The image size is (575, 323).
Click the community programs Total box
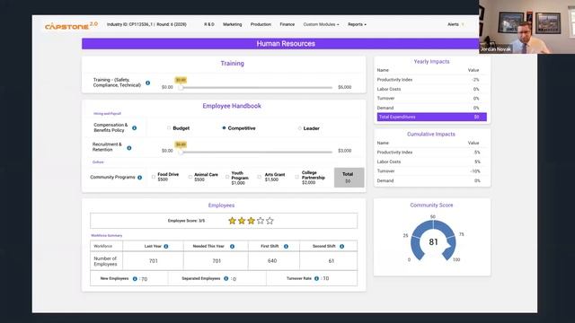tap(349, 178)
